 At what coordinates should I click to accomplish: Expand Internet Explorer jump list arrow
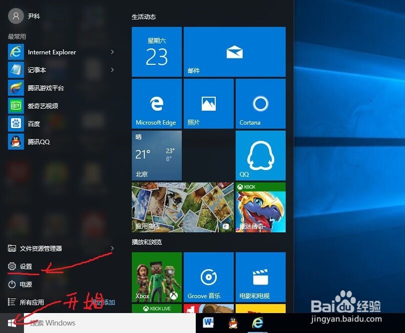pyautogui.click(x=112, y=52)
